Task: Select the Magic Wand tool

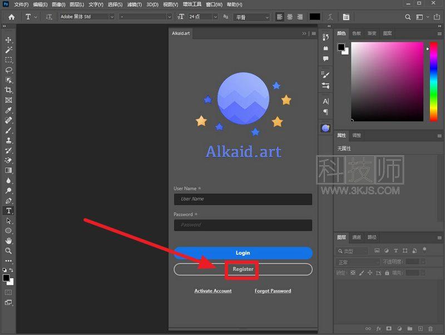Action: pyautogui.click(x=8, y=50)
